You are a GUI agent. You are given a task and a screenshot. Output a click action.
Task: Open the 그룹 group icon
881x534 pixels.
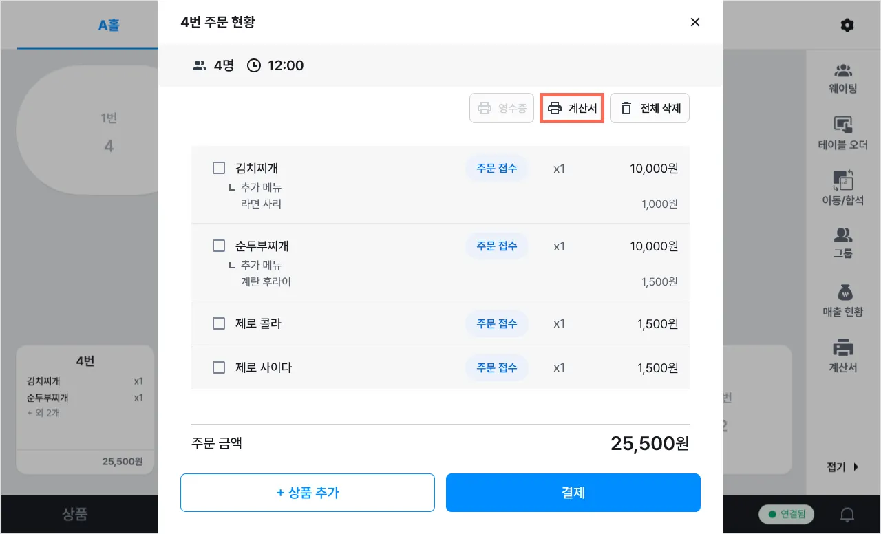click(842, 236)
